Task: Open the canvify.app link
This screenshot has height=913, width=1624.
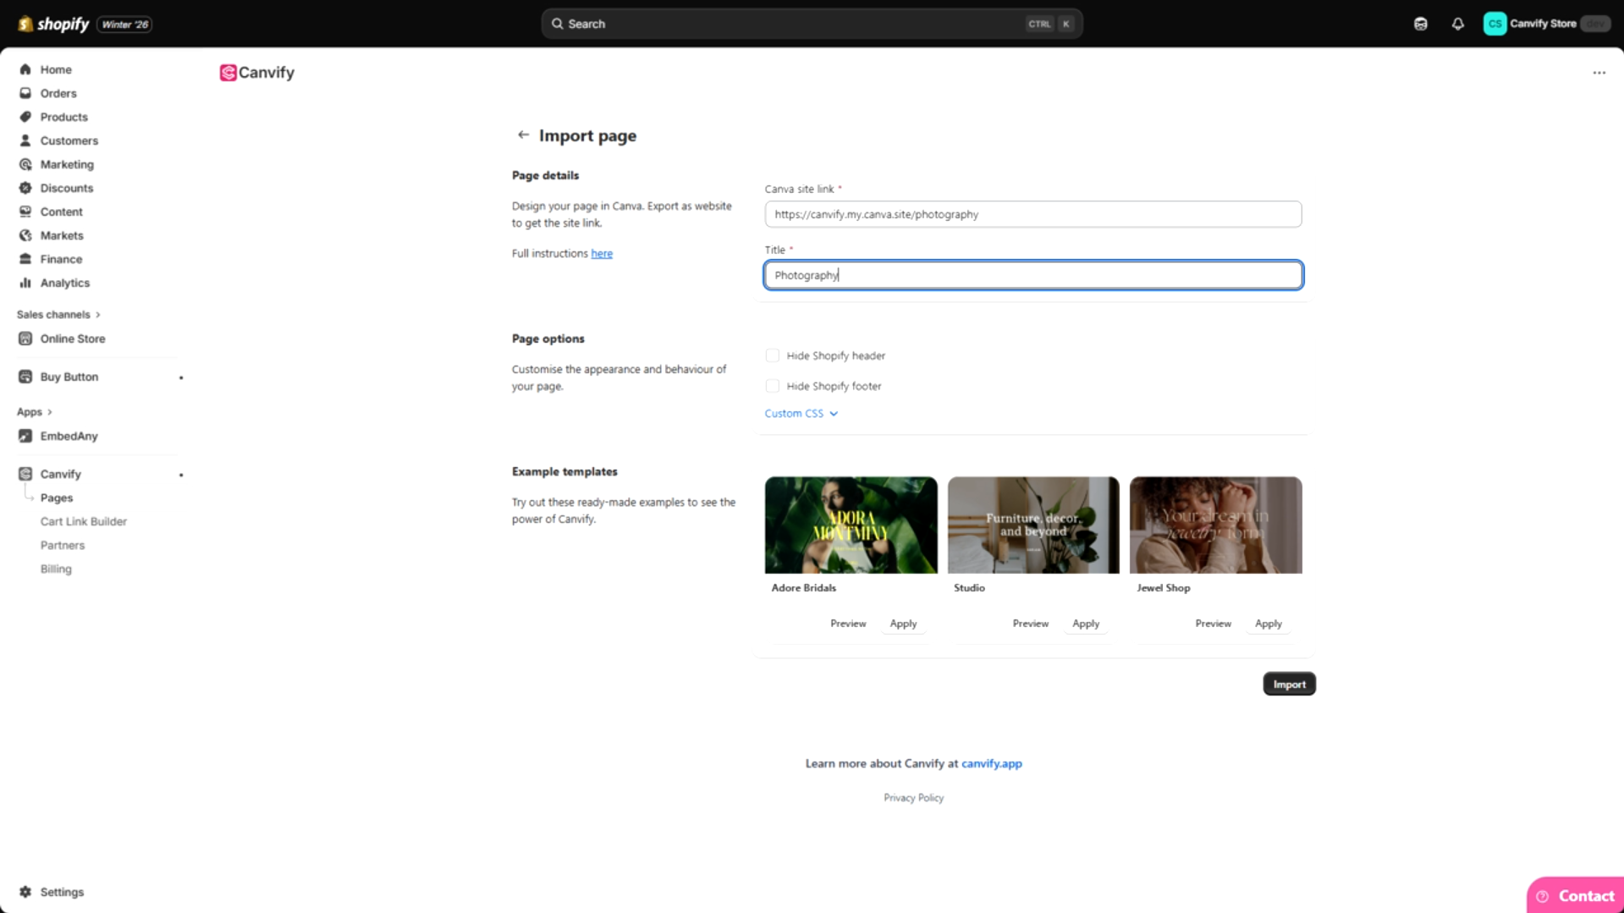Action: tap(991, 763)
